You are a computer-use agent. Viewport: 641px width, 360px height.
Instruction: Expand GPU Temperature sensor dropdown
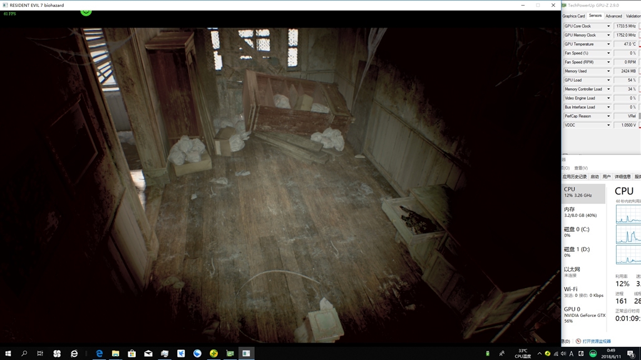608,44
